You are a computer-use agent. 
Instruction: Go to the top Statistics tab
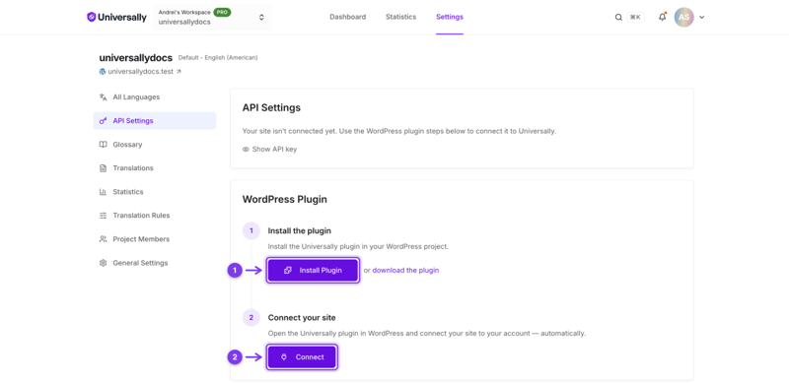[x=400, y=17]
